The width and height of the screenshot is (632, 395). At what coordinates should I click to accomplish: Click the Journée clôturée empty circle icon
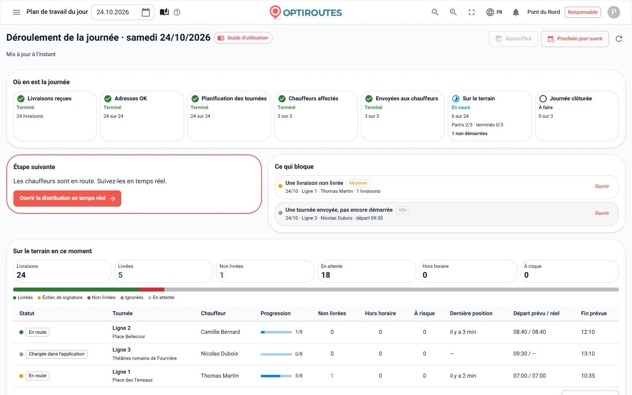point(543,99)
